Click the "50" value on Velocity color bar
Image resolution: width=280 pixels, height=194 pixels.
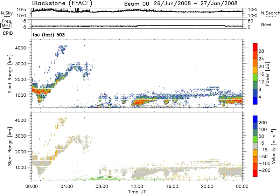(x=261, y=136)
